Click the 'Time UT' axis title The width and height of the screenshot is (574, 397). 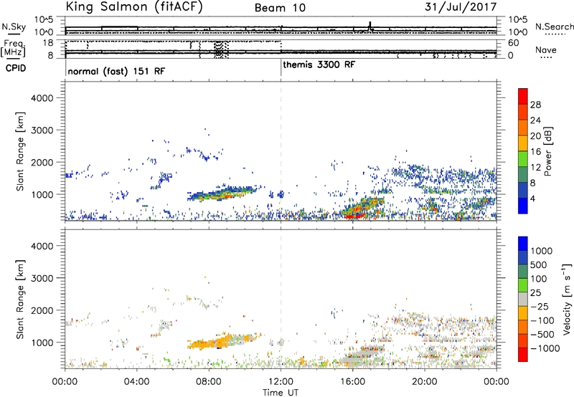click(x=281, y=393)
